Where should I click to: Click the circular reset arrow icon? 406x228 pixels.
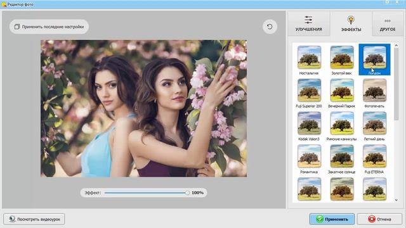coord(270,27)
